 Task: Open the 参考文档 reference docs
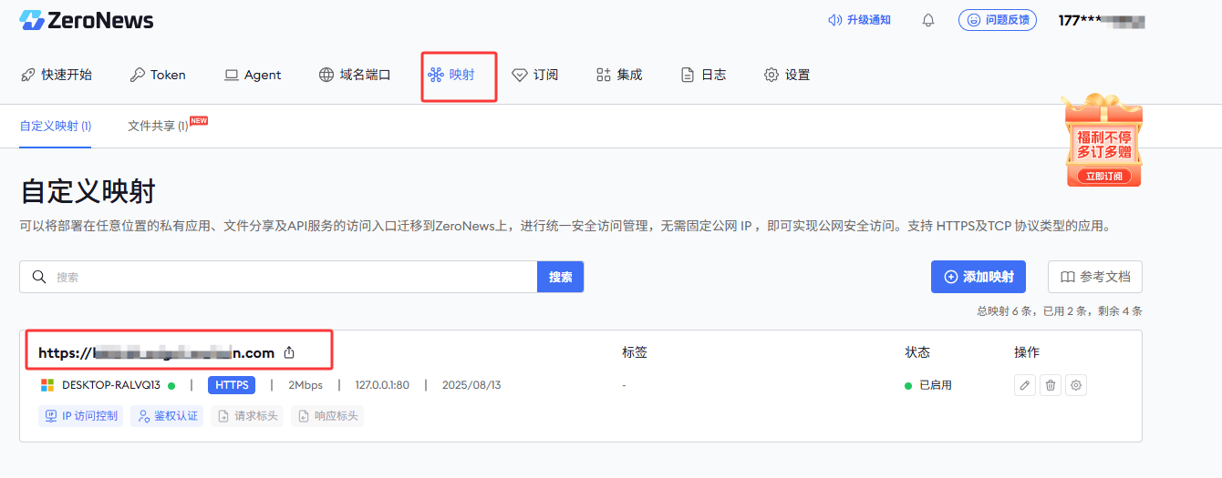click(1095, 277)
